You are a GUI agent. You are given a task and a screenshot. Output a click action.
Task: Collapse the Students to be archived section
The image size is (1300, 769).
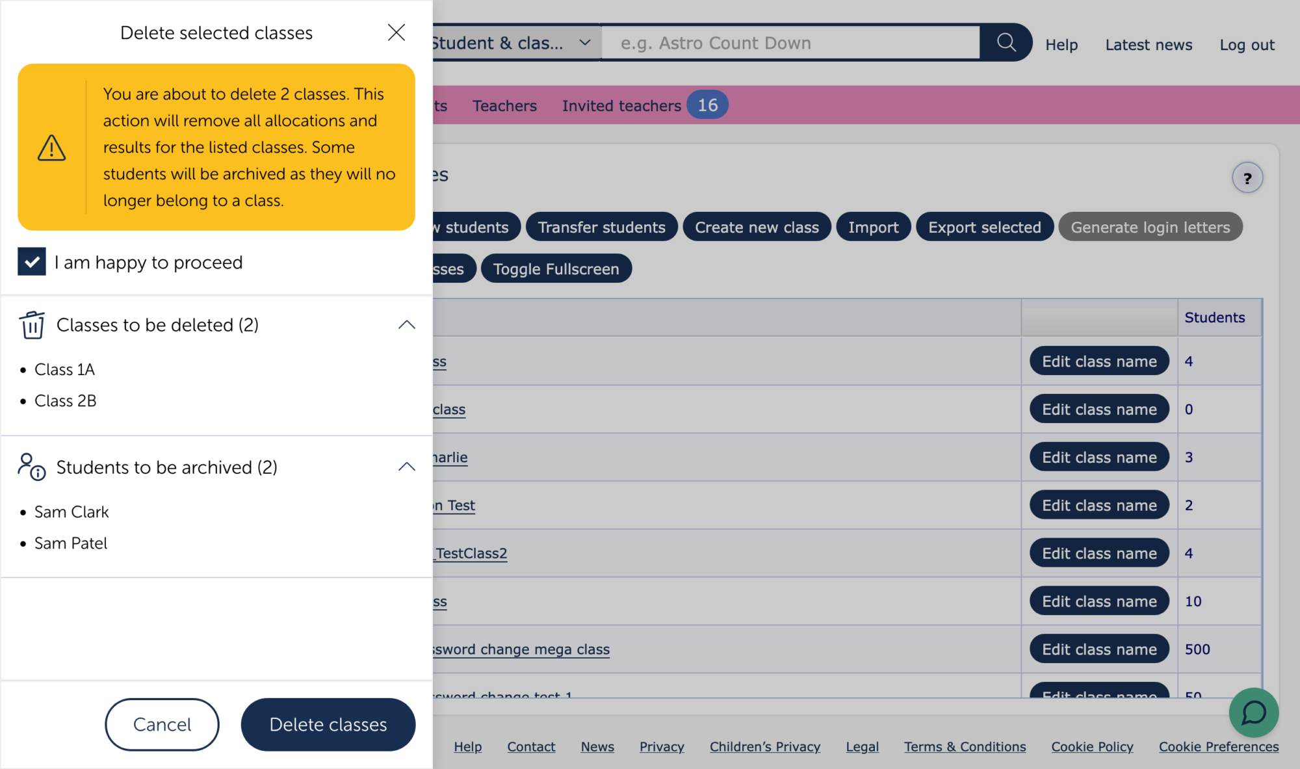[x=406, y=467]
